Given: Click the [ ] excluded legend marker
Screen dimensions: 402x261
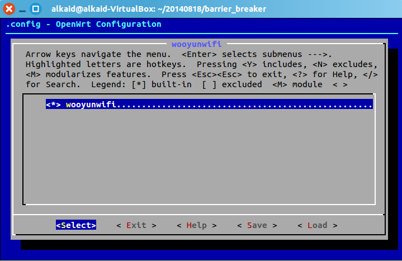Looking at the screenshot, I should click(x=209, y=84).
